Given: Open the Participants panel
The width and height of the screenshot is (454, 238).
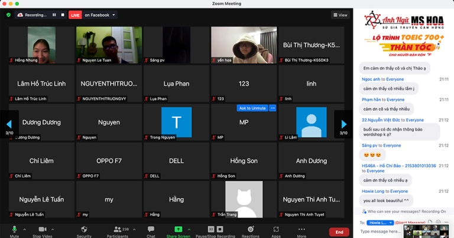Looking at the screenshot, I should pyautogui.click(x=117, y=229).
